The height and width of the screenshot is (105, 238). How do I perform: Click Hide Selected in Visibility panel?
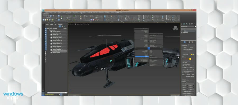pos(155,16)
